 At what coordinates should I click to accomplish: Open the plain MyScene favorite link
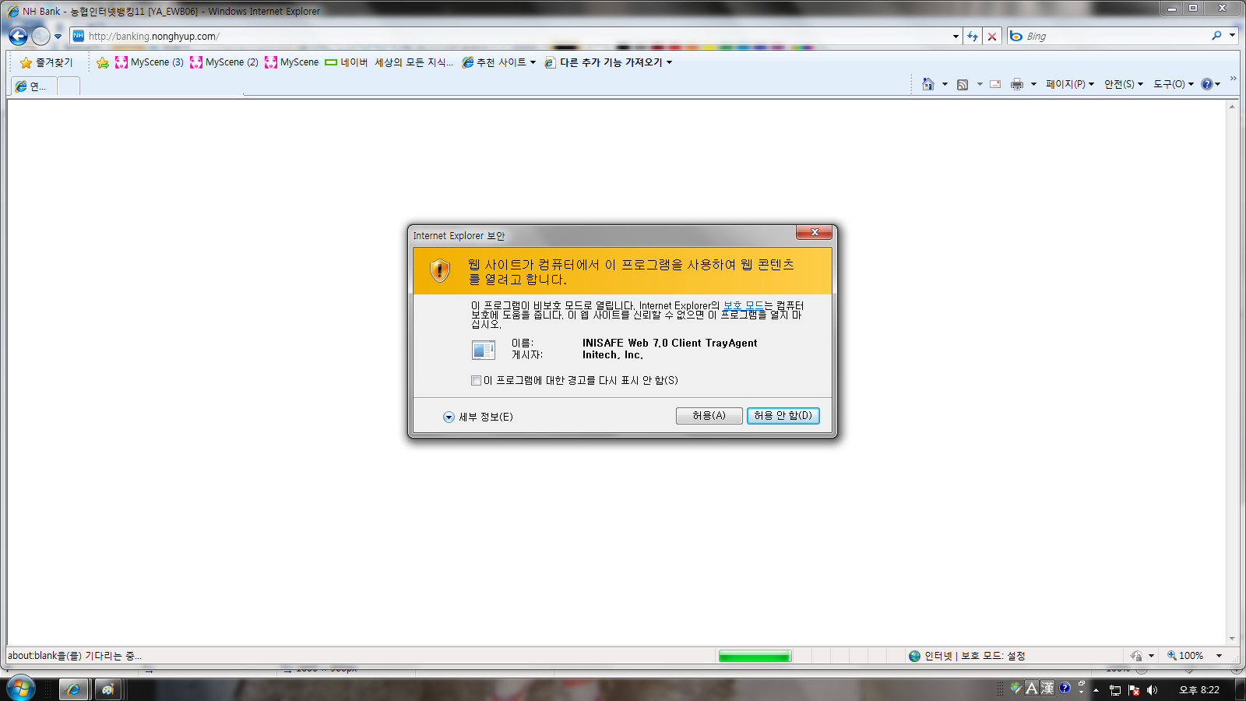pyautogui.click(x=291, y=62)
